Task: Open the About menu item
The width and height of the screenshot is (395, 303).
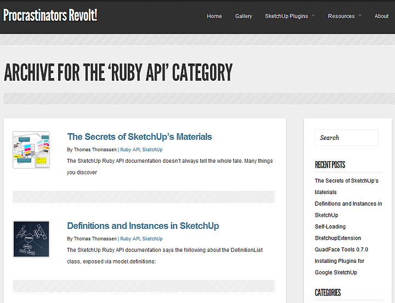Action: [381, 16]
